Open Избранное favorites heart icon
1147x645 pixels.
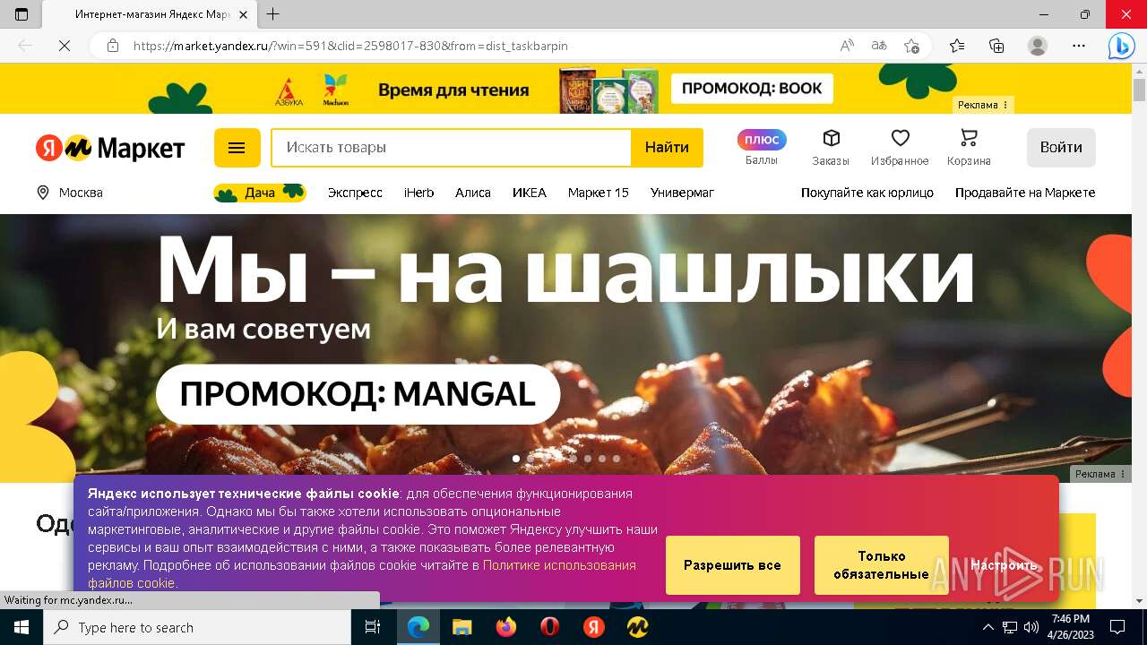900,148
